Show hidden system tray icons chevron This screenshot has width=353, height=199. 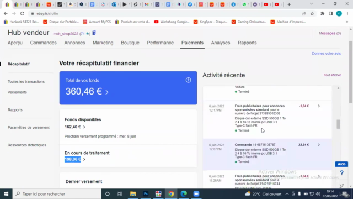click(x=287, y=194)
